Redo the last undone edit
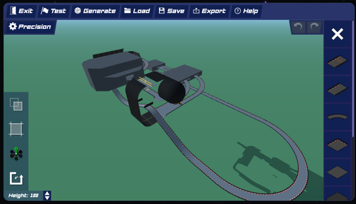This screenshot has height=204, width=356. pos(314,27)
